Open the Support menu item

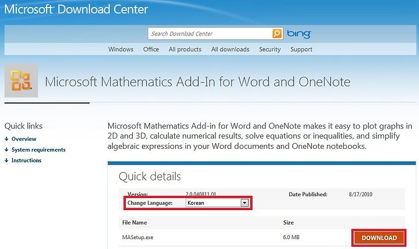(301, 49)
